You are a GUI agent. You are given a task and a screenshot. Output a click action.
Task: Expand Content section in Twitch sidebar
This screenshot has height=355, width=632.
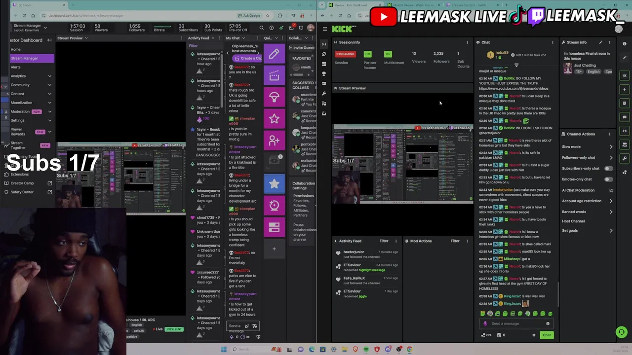tap(49, 94)
